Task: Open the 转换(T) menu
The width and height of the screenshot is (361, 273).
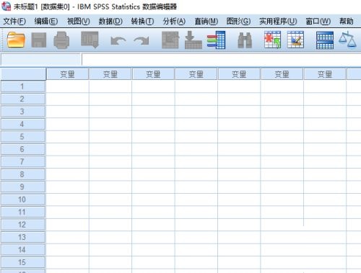Action: tap(142, 22)
